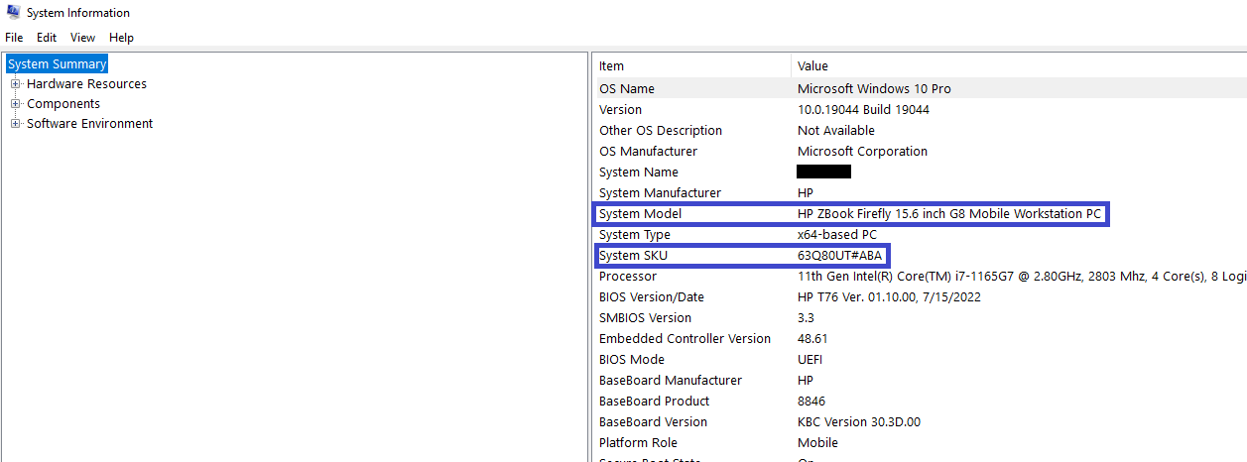Select the Processor row
The height and width of the screenshot is (462, 1247).
point(628,277)
